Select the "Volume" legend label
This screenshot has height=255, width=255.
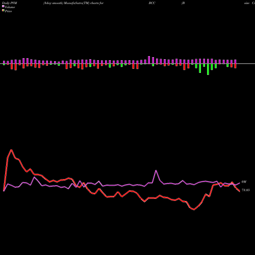pos(10,7)
